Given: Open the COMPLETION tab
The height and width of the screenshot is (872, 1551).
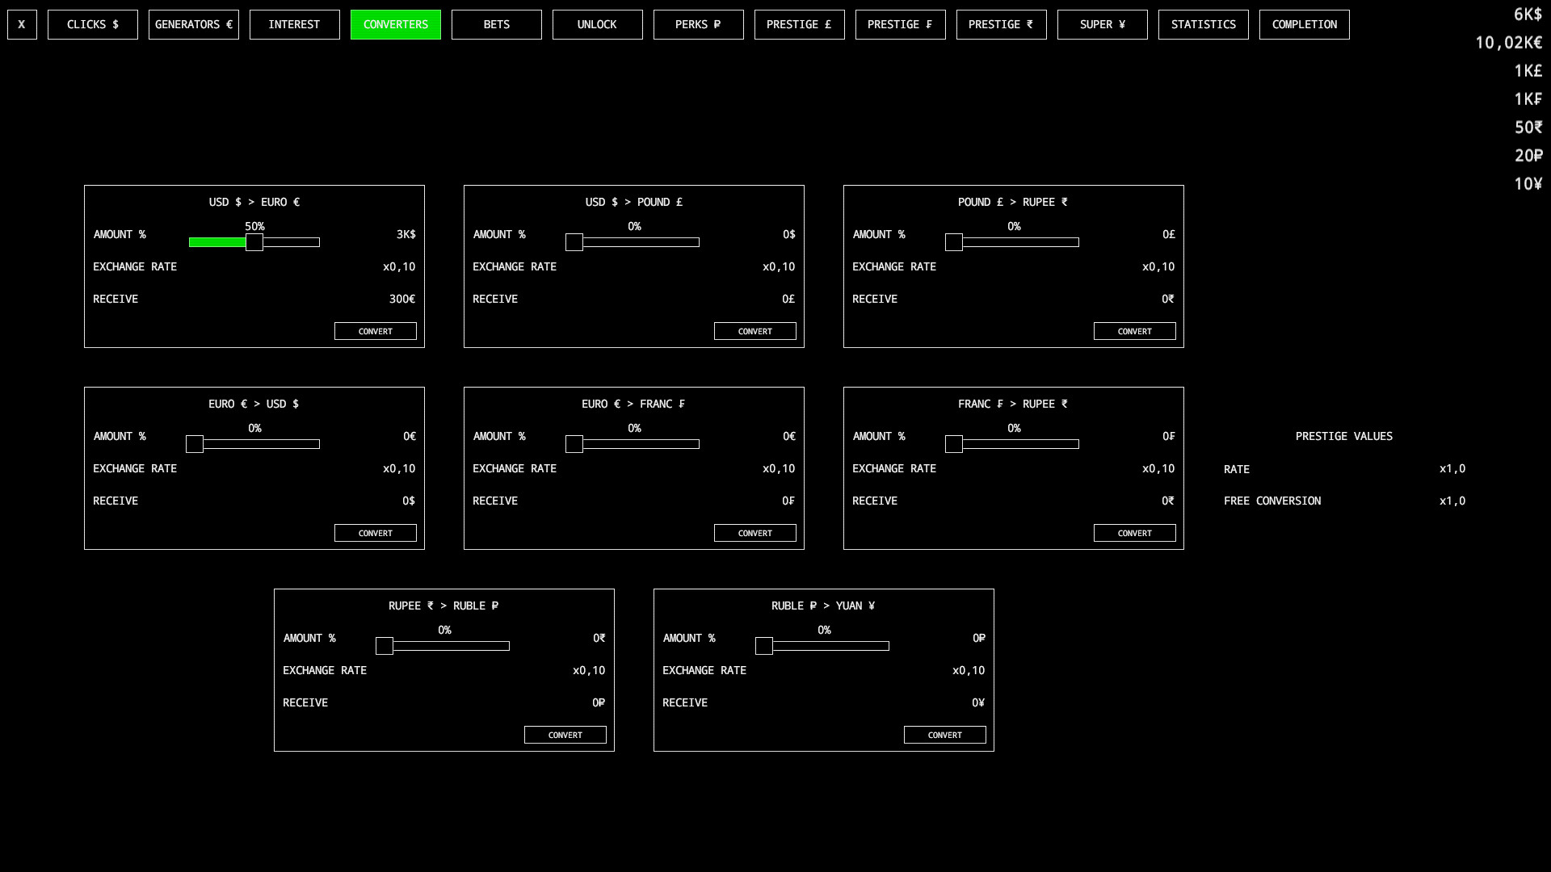Looking at the screenshot, I should click(1304, 24).
